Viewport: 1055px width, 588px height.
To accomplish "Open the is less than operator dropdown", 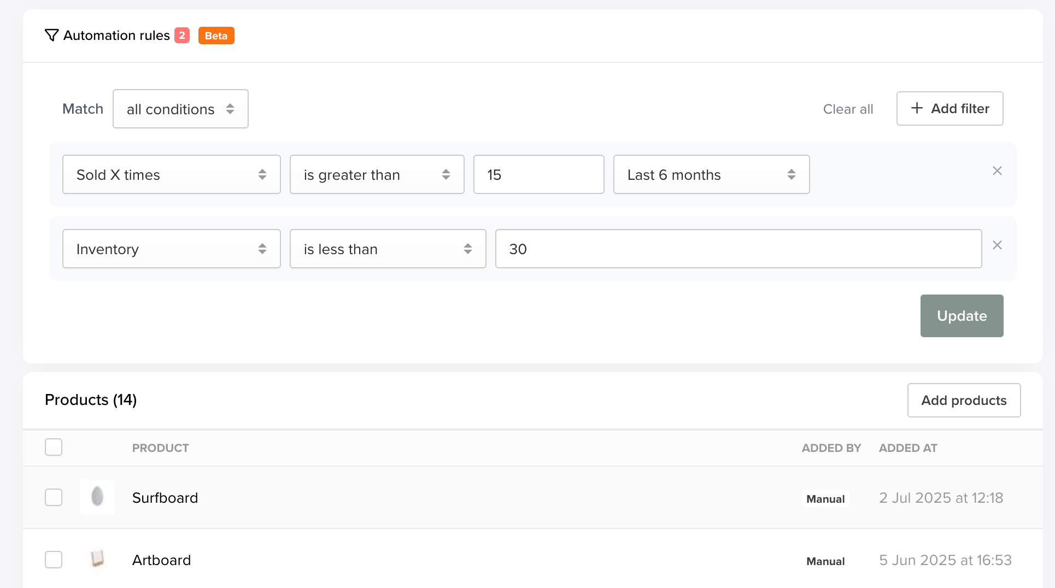I will pyautogui.click(x=388, y=249).
